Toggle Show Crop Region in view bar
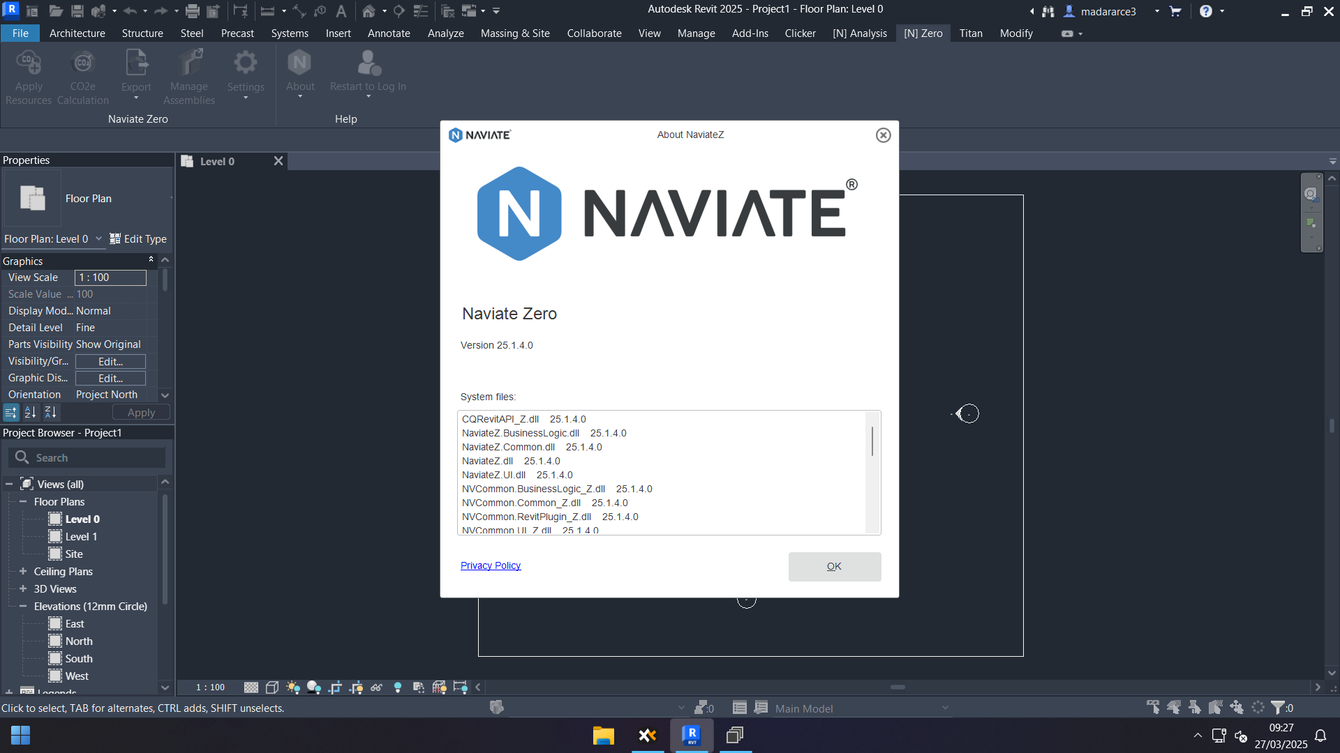 tap(356, 687)
